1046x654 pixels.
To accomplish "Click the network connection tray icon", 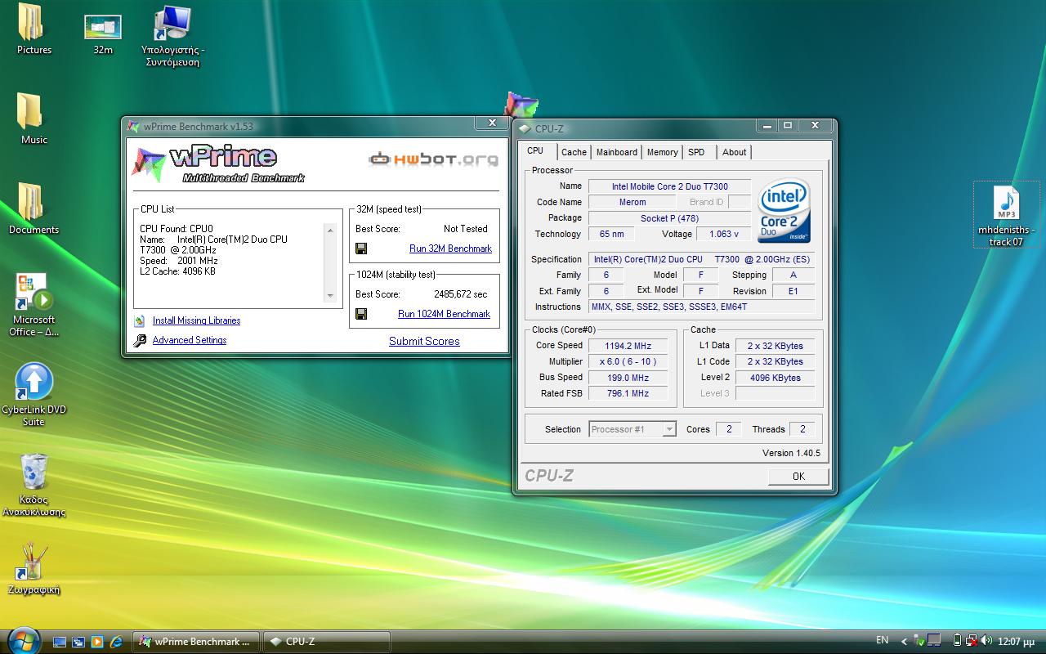I will pos(972,641).
